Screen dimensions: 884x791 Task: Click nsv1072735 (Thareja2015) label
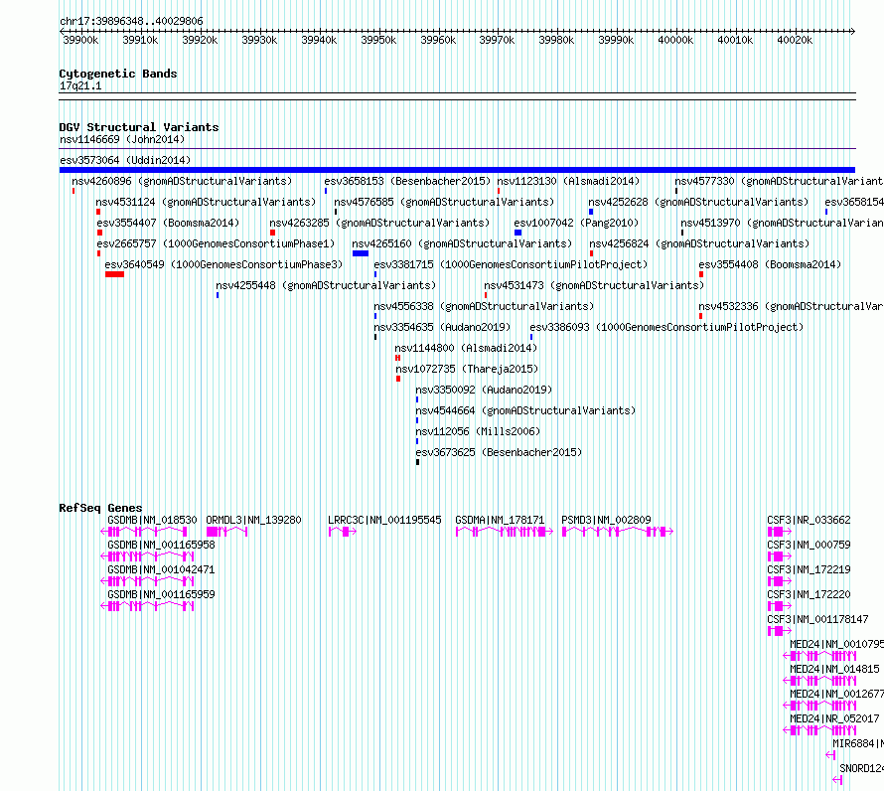(x=467, y=369)
